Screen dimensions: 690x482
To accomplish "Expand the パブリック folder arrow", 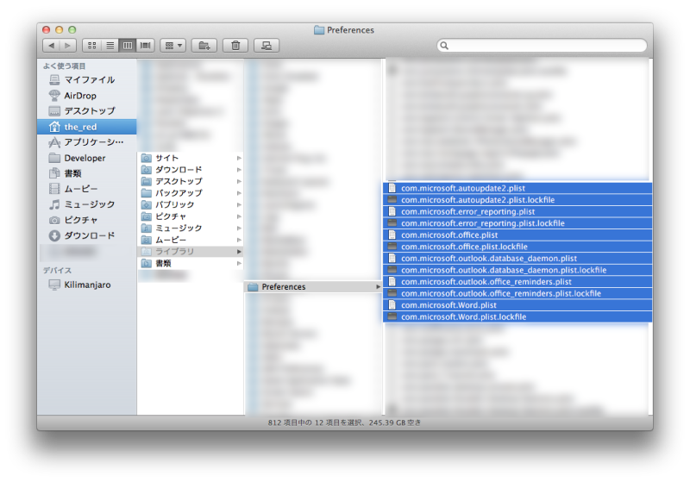I will point(239,204).
